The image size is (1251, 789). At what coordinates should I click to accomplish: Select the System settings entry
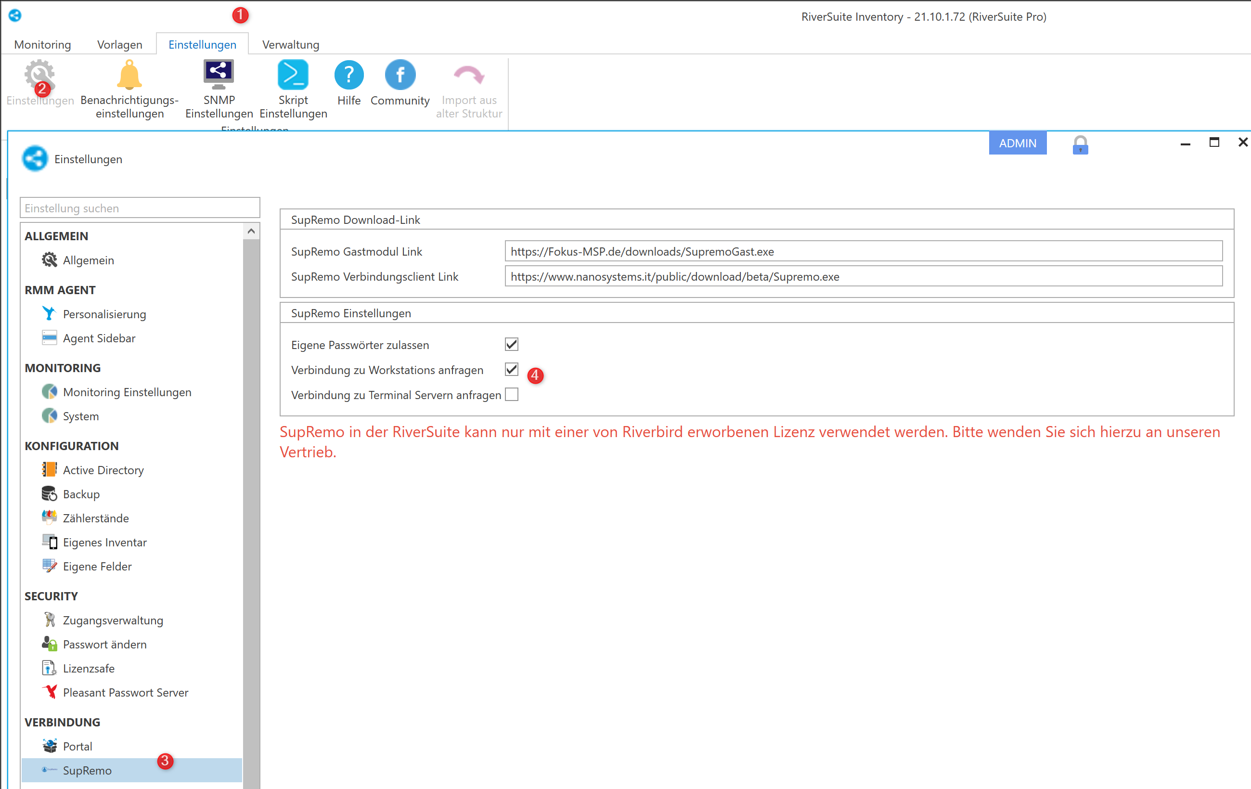click(131, 416)
